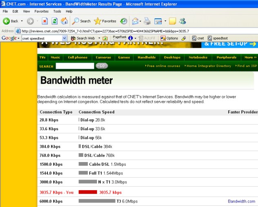The height and width of the screenshot is (207, 258).
Task: Open Free online courses link
Action: 163,66
